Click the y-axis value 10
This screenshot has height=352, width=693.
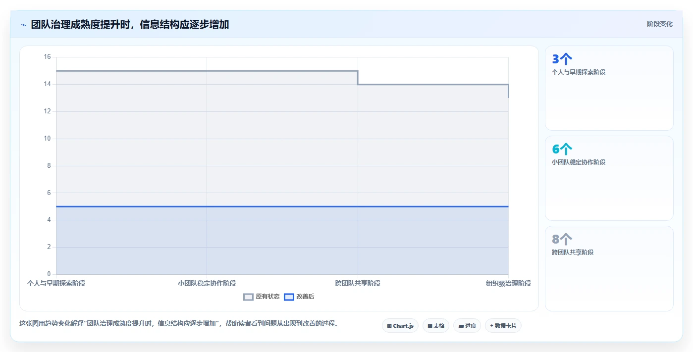[48, 138]
